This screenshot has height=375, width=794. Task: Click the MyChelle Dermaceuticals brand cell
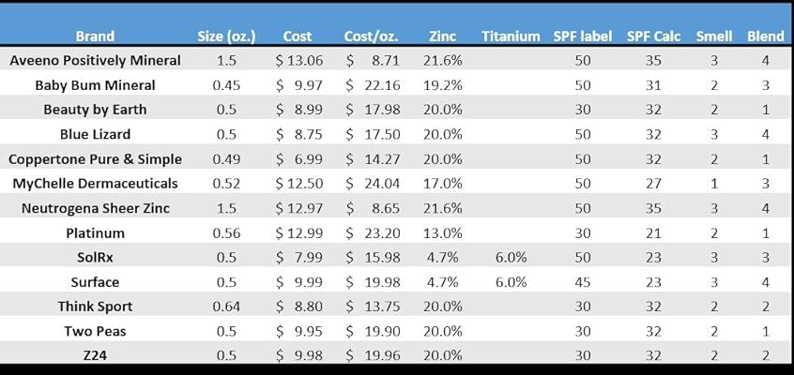[95, 183]
